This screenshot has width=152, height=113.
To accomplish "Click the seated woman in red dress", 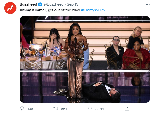I will (x=136, y=56).
